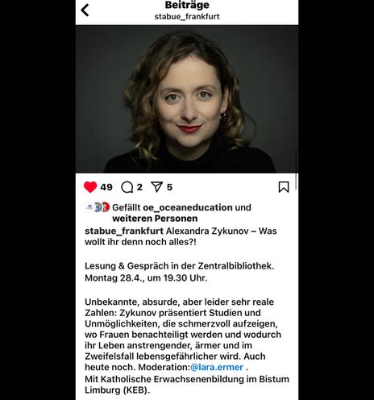Open stabue_frankfurt username in the caption
Image resolution: width=374 pixels, height=400 pixels.
[x=124, y=231]
